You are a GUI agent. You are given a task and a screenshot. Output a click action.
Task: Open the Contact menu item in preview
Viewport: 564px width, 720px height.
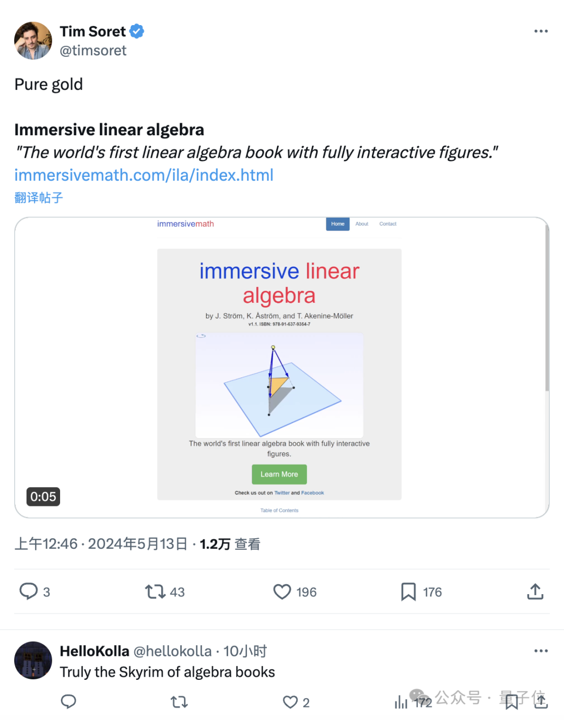[x=387, y=224]
